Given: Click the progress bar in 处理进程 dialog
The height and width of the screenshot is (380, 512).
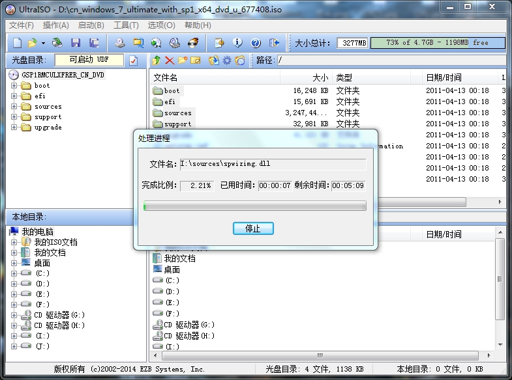Looking at the screenshot, I should tap(254, 206).
